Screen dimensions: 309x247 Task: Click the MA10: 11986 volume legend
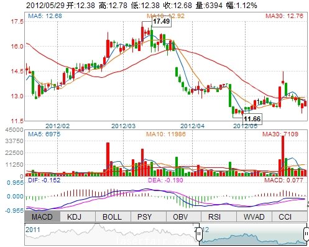pyautogui.click(x=166, y=134)
